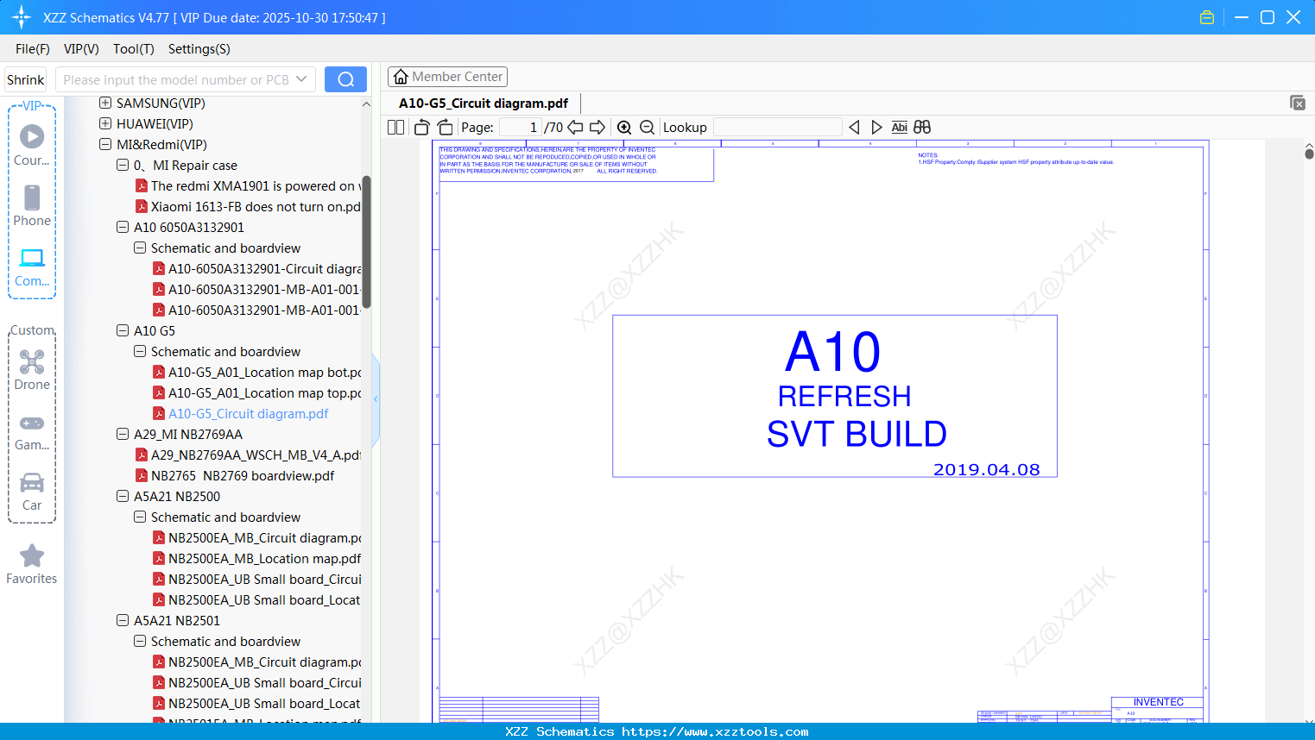This screenshot has height=740, width=1315.
Task: Collapse the A10 6050A3132901 node
Action: 123,228
